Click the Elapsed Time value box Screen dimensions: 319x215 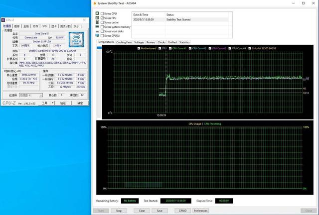point(224,201)
